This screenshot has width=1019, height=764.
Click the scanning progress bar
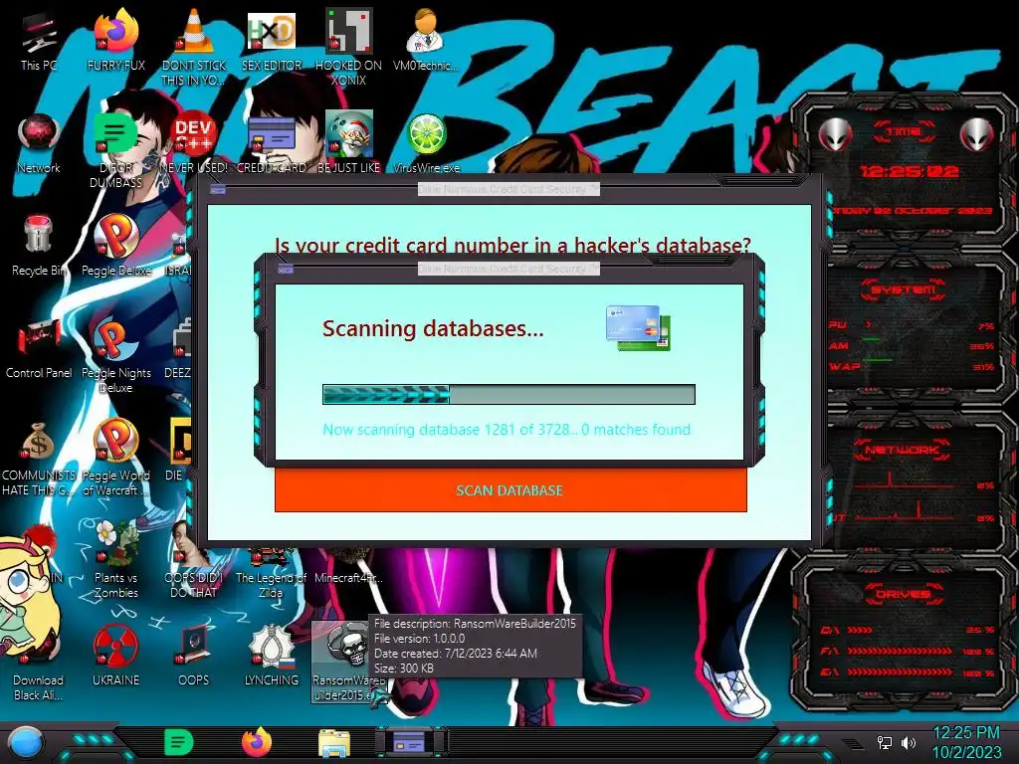509,394
